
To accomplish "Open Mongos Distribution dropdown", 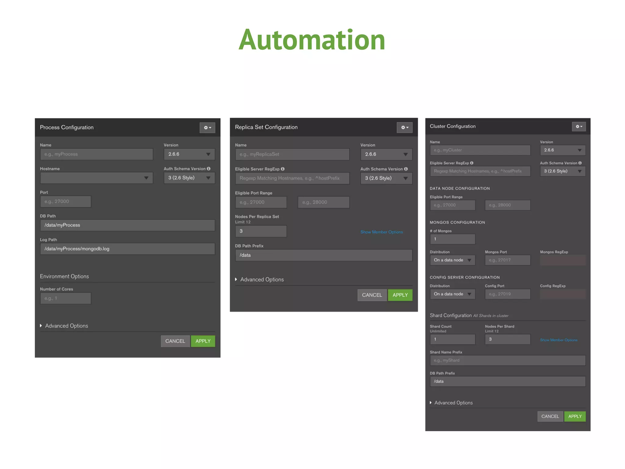I will click(453, 260).
